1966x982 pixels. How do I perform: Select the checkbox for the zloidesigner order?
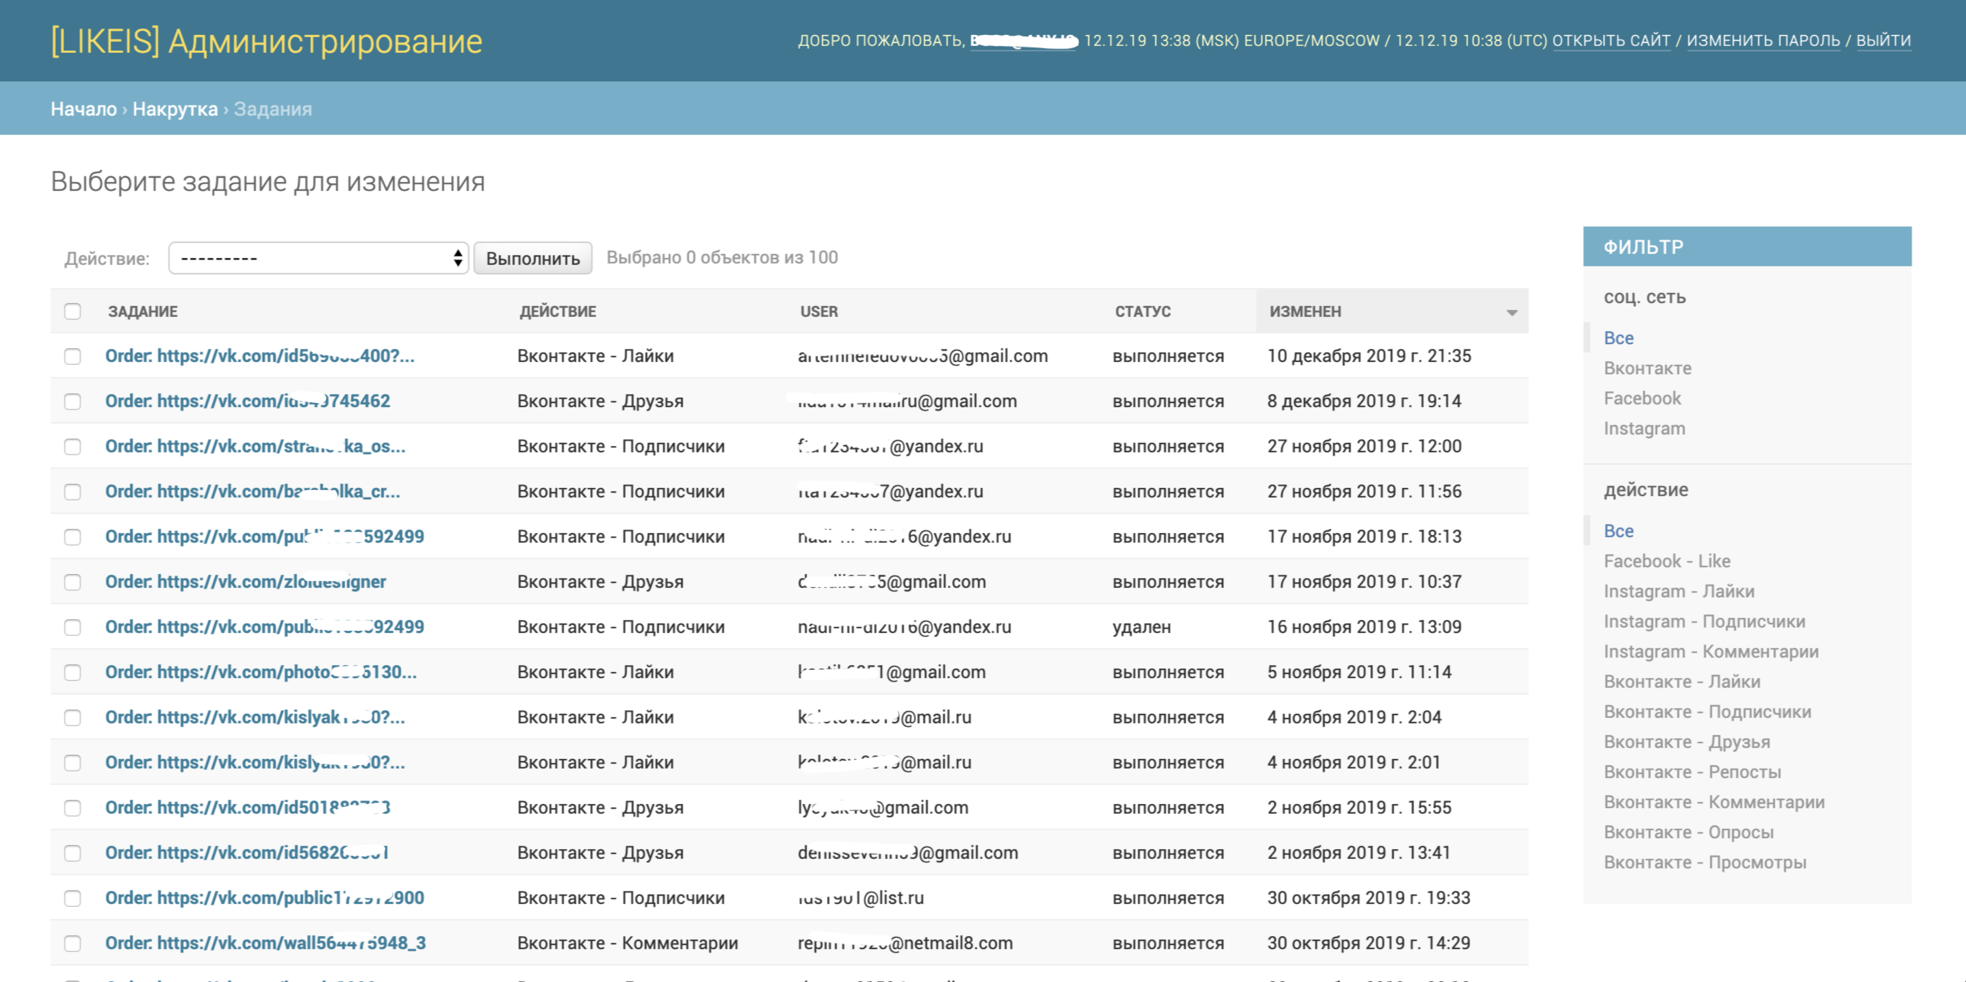73,582
